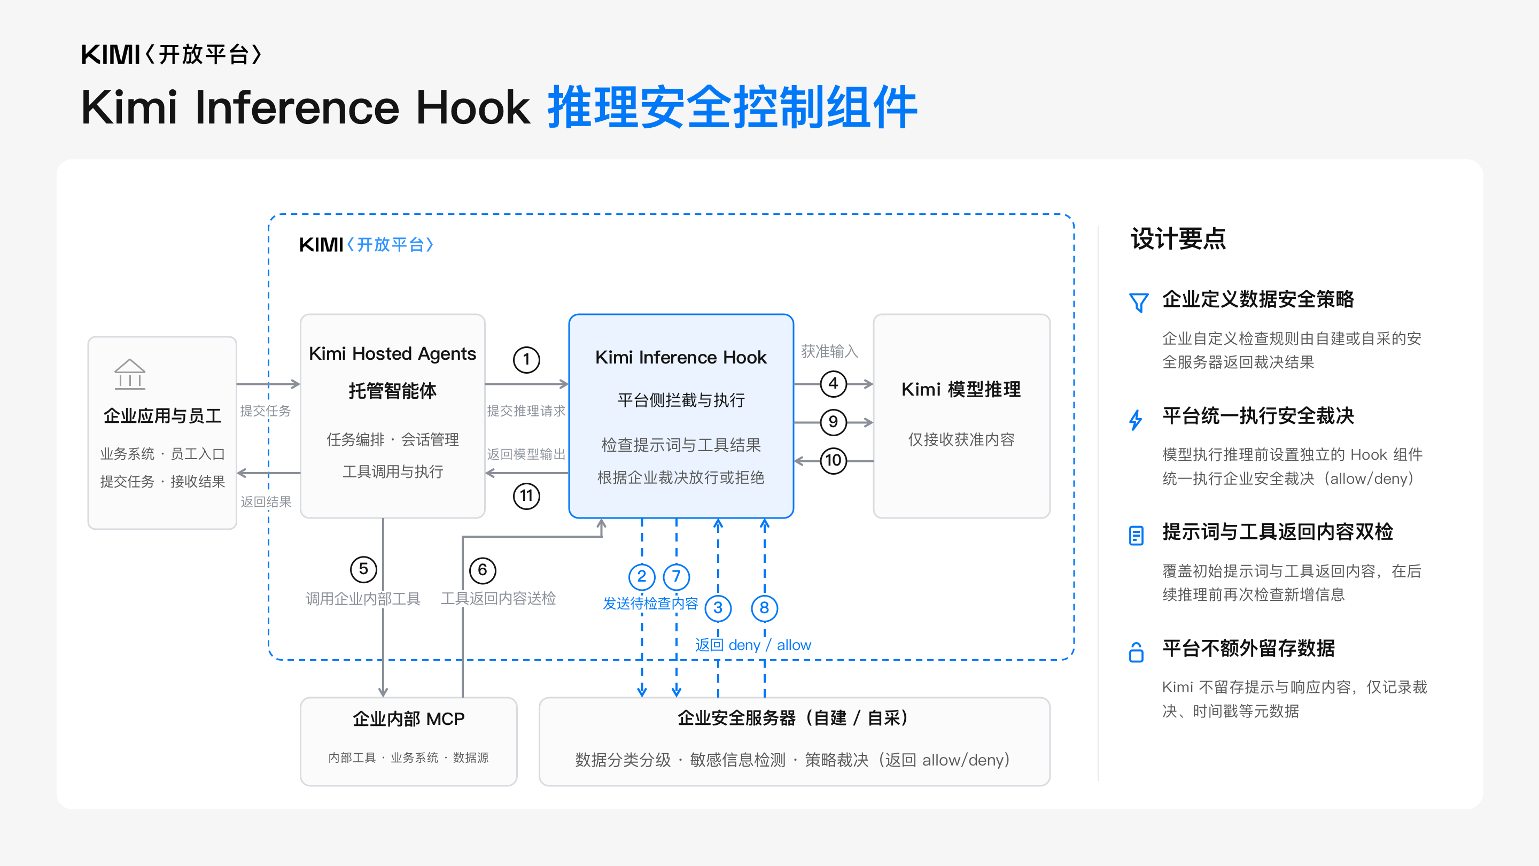Click the blue KIMI 开放平台 logo inside the dashed box
Screen dimensions: 1539x866
point(366,244)
